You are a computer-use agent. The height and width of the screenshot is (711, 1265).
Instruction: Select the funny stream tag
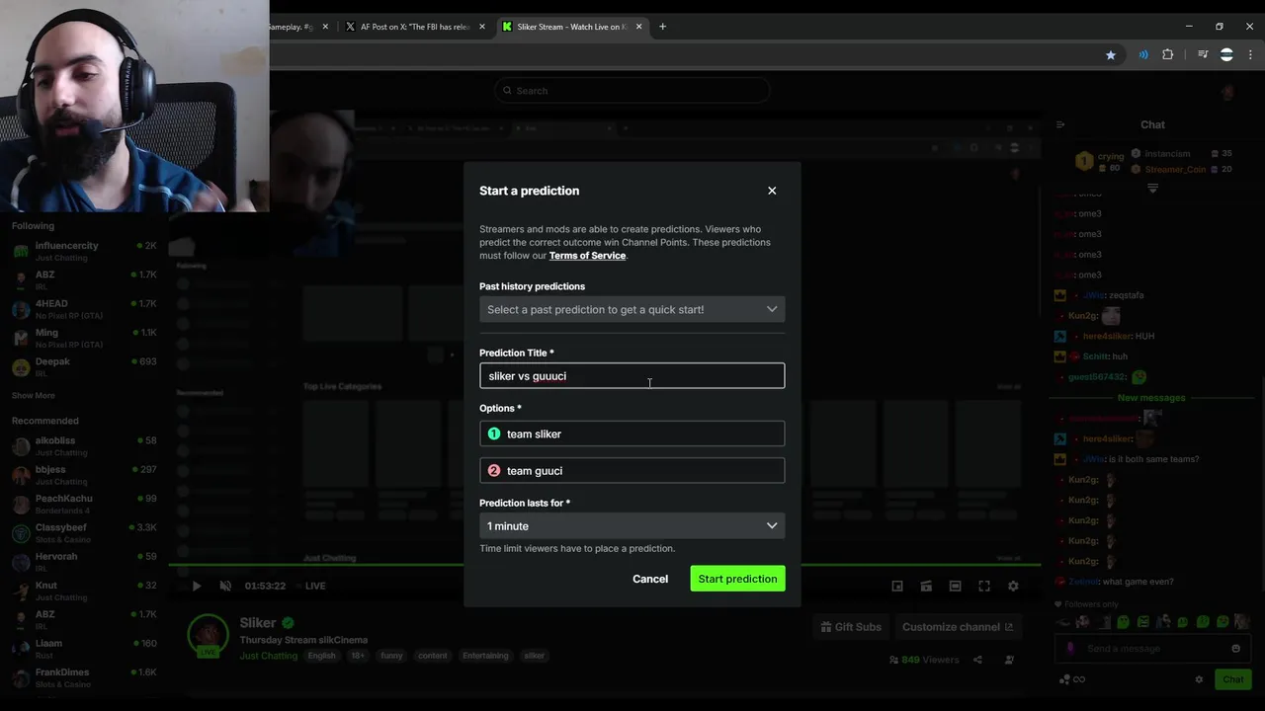click(391, 656)
